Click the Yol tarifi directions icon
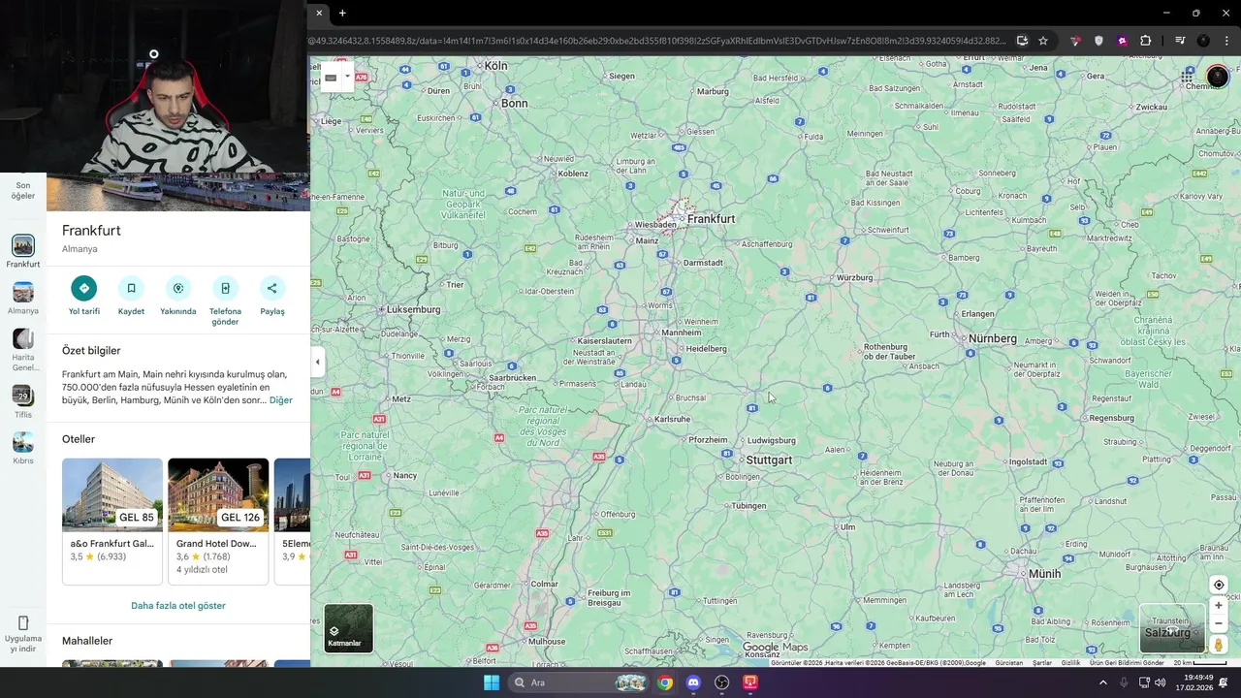This screenshot has height=698, width=1241. (83, 288)
